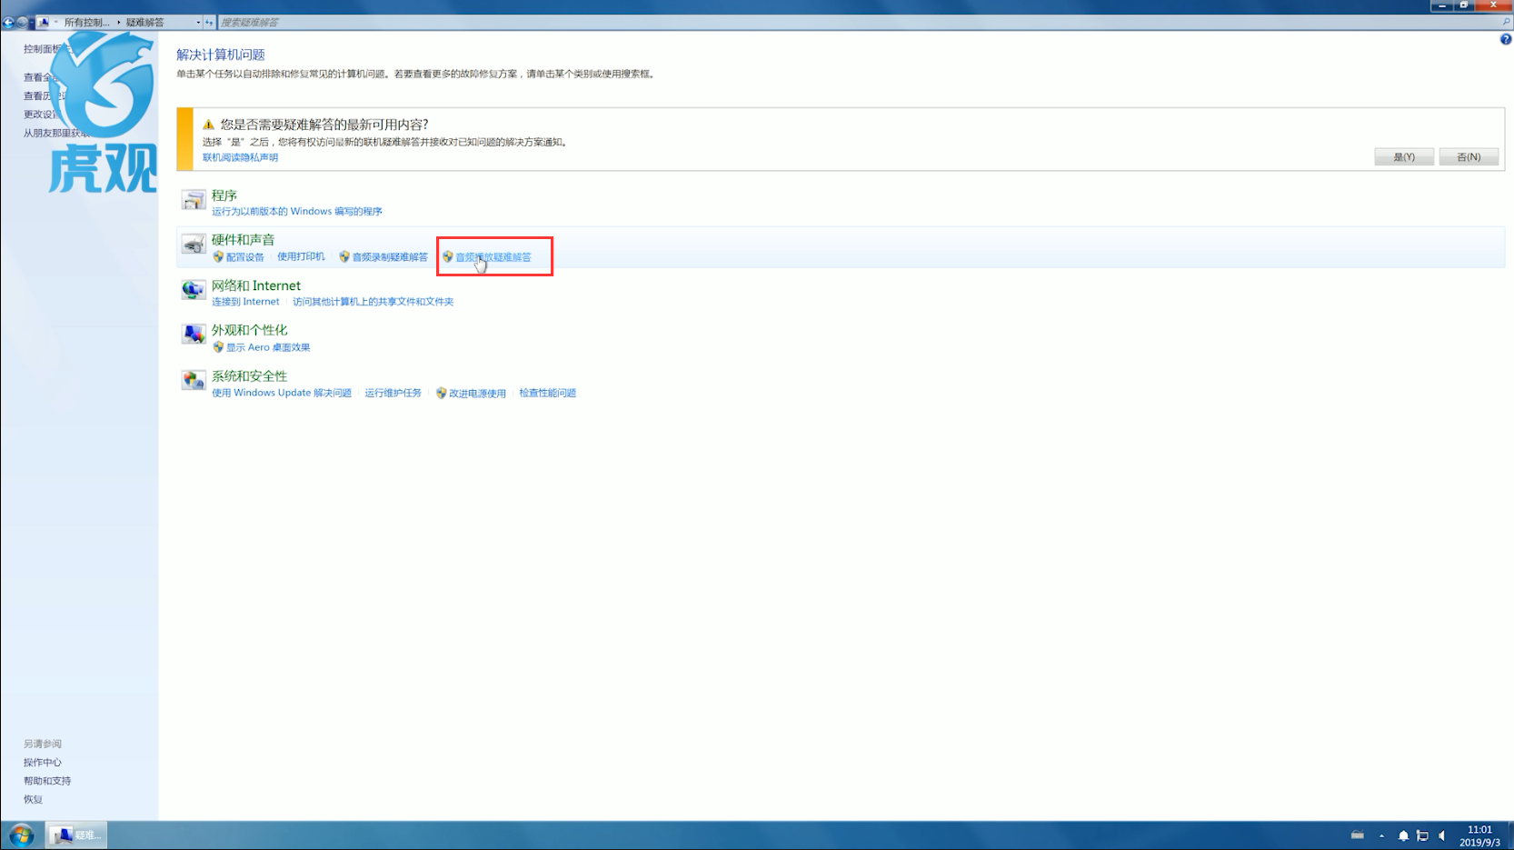
Task: Open 运行为以前版本的 Windows 编写的程序
Action: point(297,211)
